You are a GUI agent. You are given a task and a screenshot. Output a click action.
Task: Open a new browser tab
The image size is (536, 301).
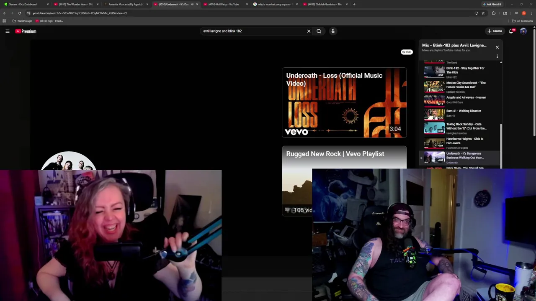[354, 4]
